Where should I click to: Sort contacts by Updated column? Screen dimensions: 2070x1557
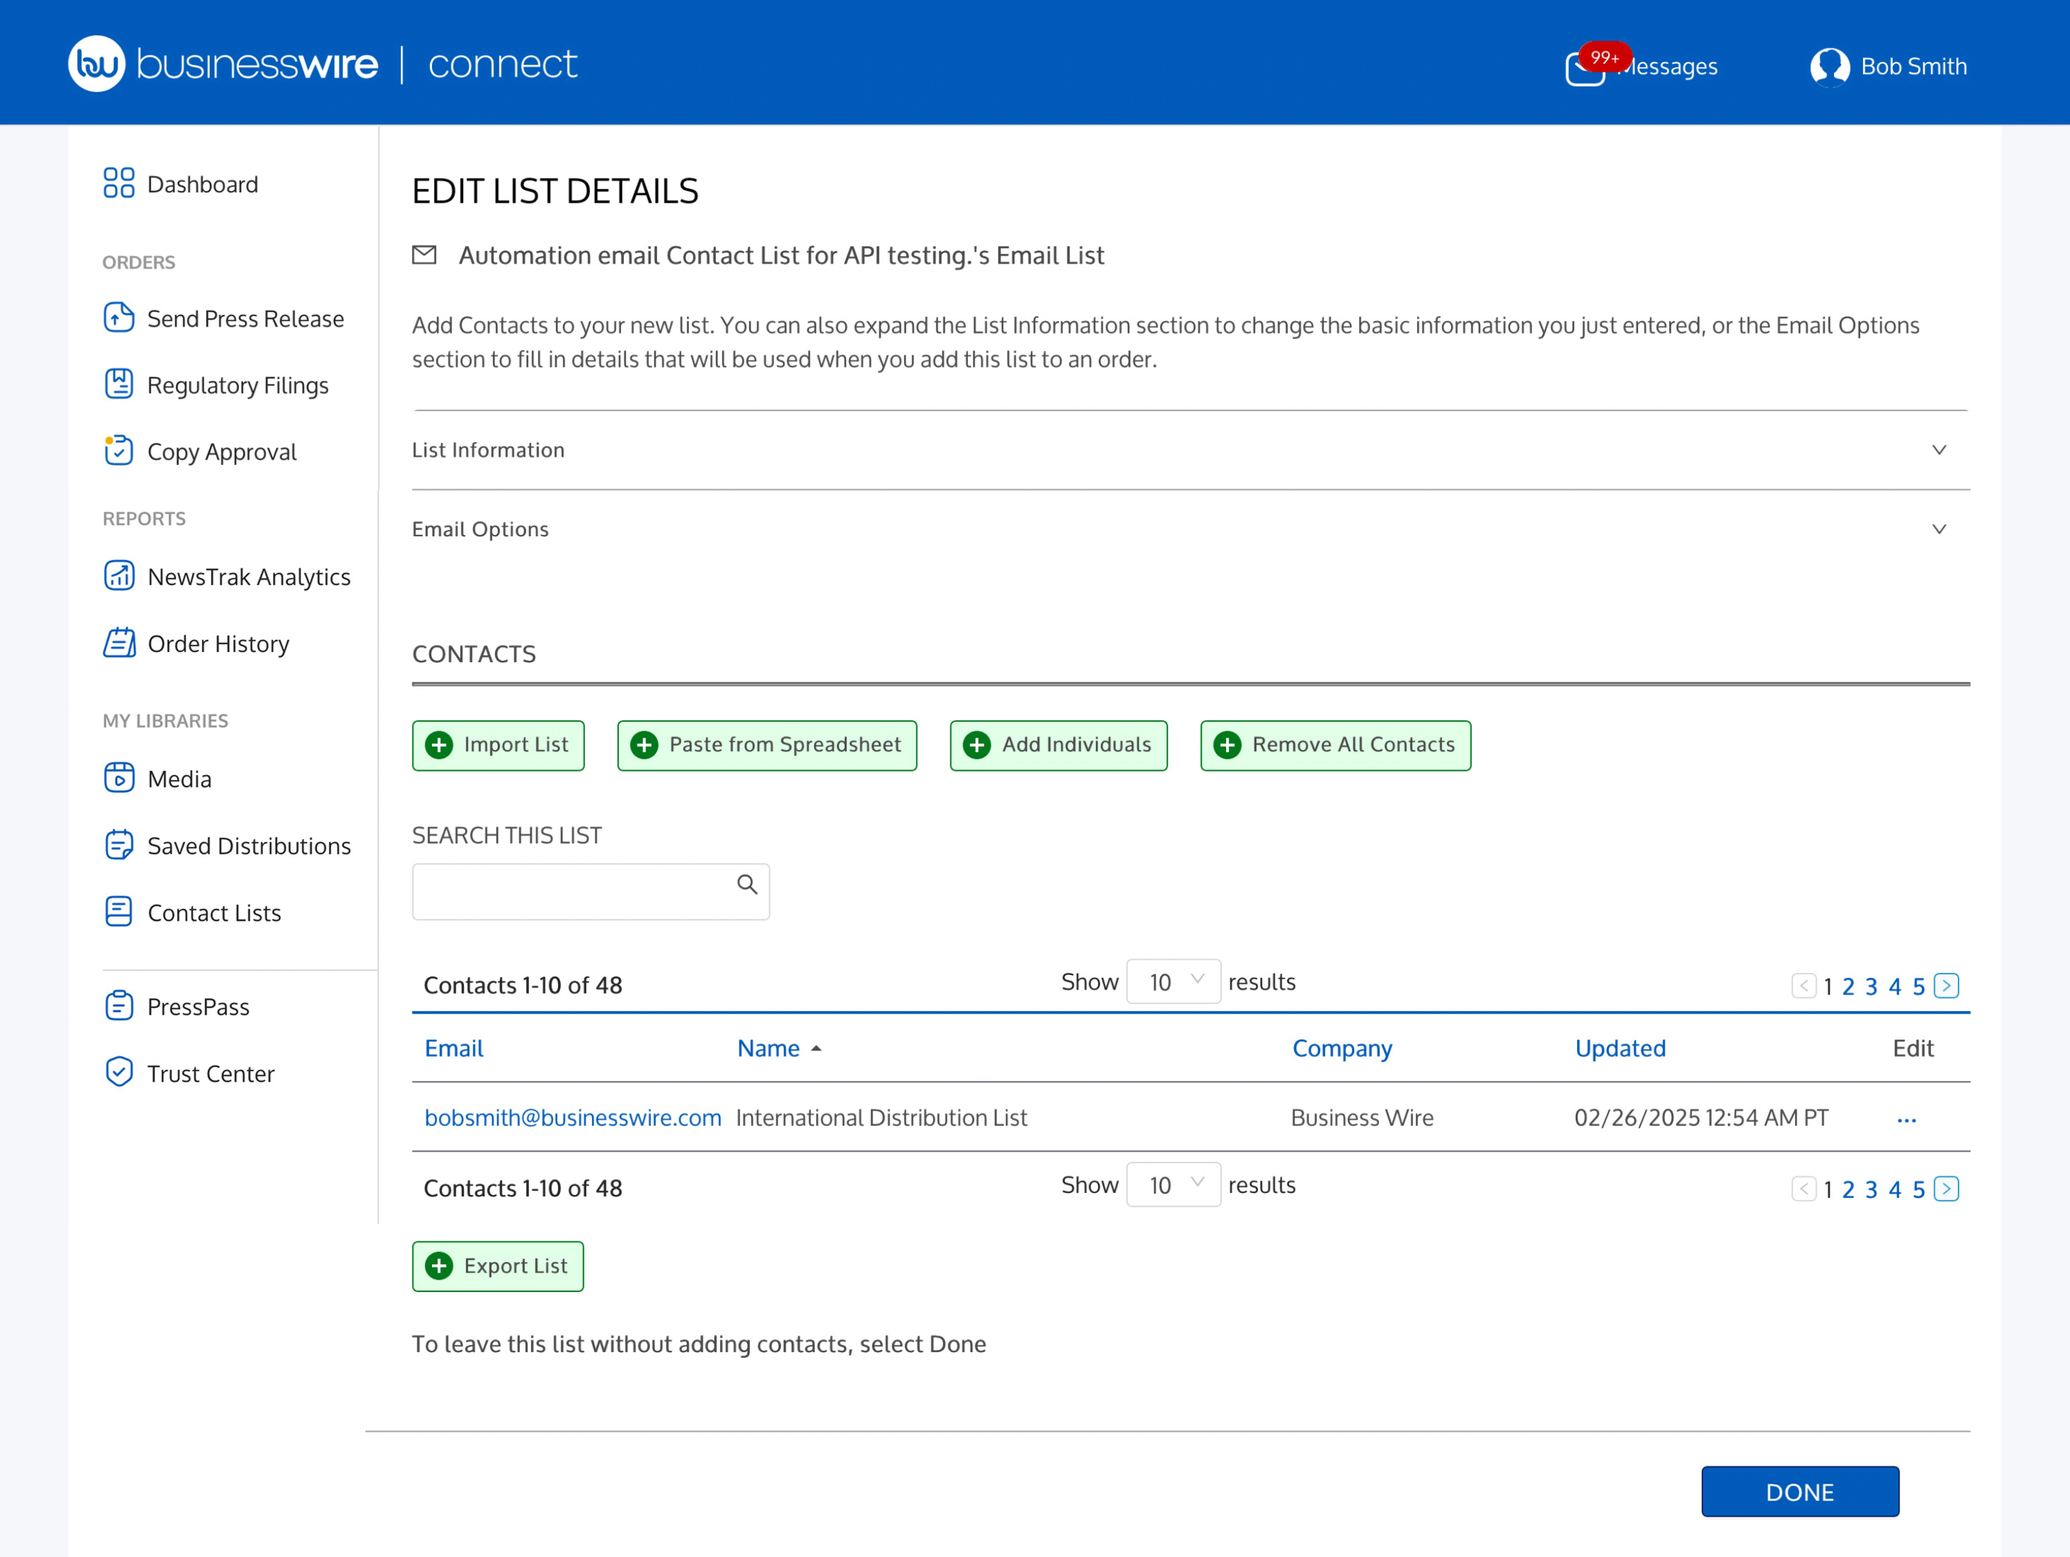click(1620, 1049)
